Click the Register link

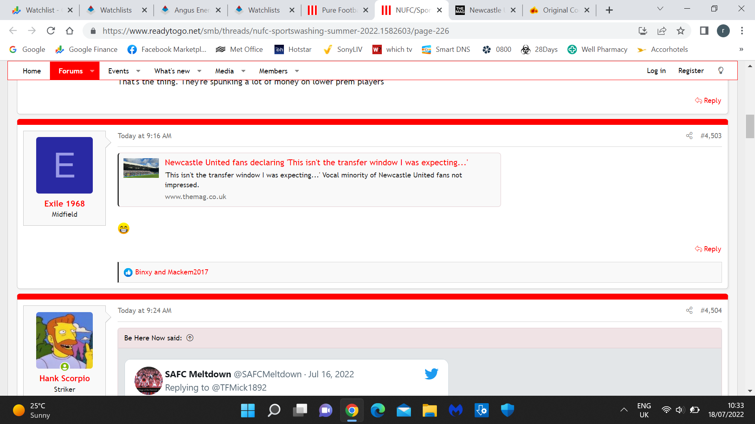tap(691, 71)
